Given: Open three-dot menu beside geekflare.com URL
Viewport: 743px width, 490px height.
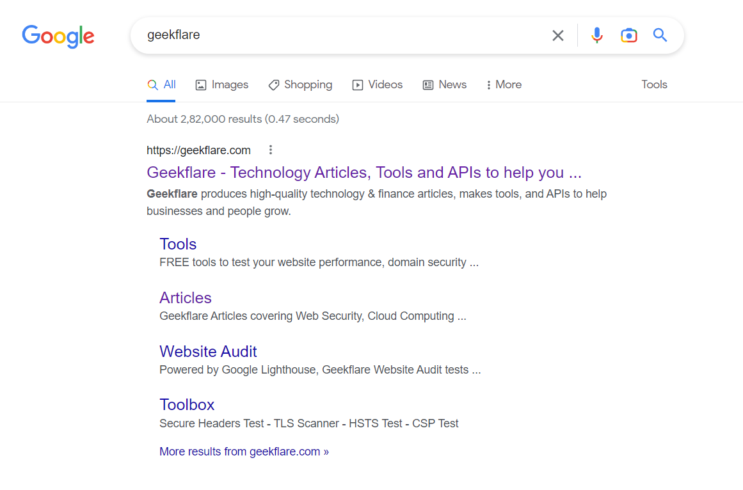Looking at the screenshot, I should point(271,150).
